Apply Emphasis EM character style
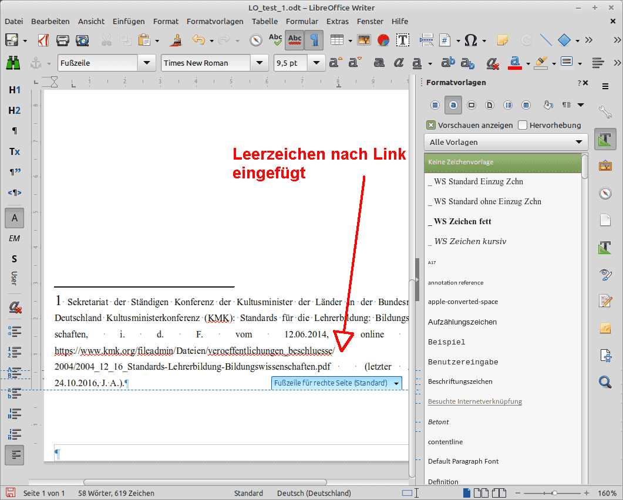623x500 pixels. point(14,238)
